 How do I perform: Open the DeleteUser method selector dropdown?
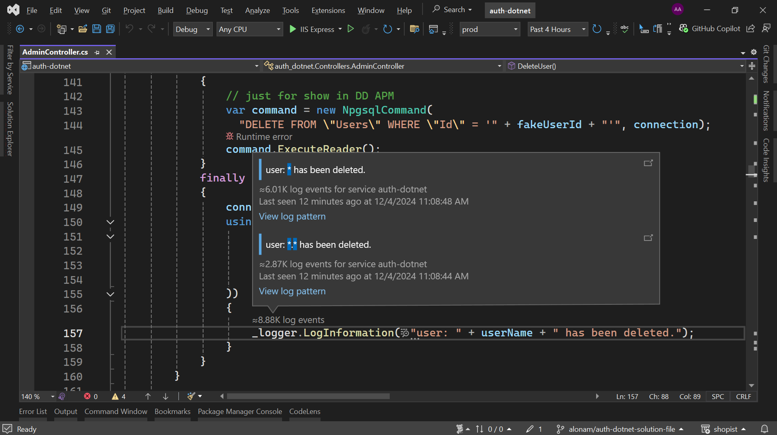(x=741, y=66)
